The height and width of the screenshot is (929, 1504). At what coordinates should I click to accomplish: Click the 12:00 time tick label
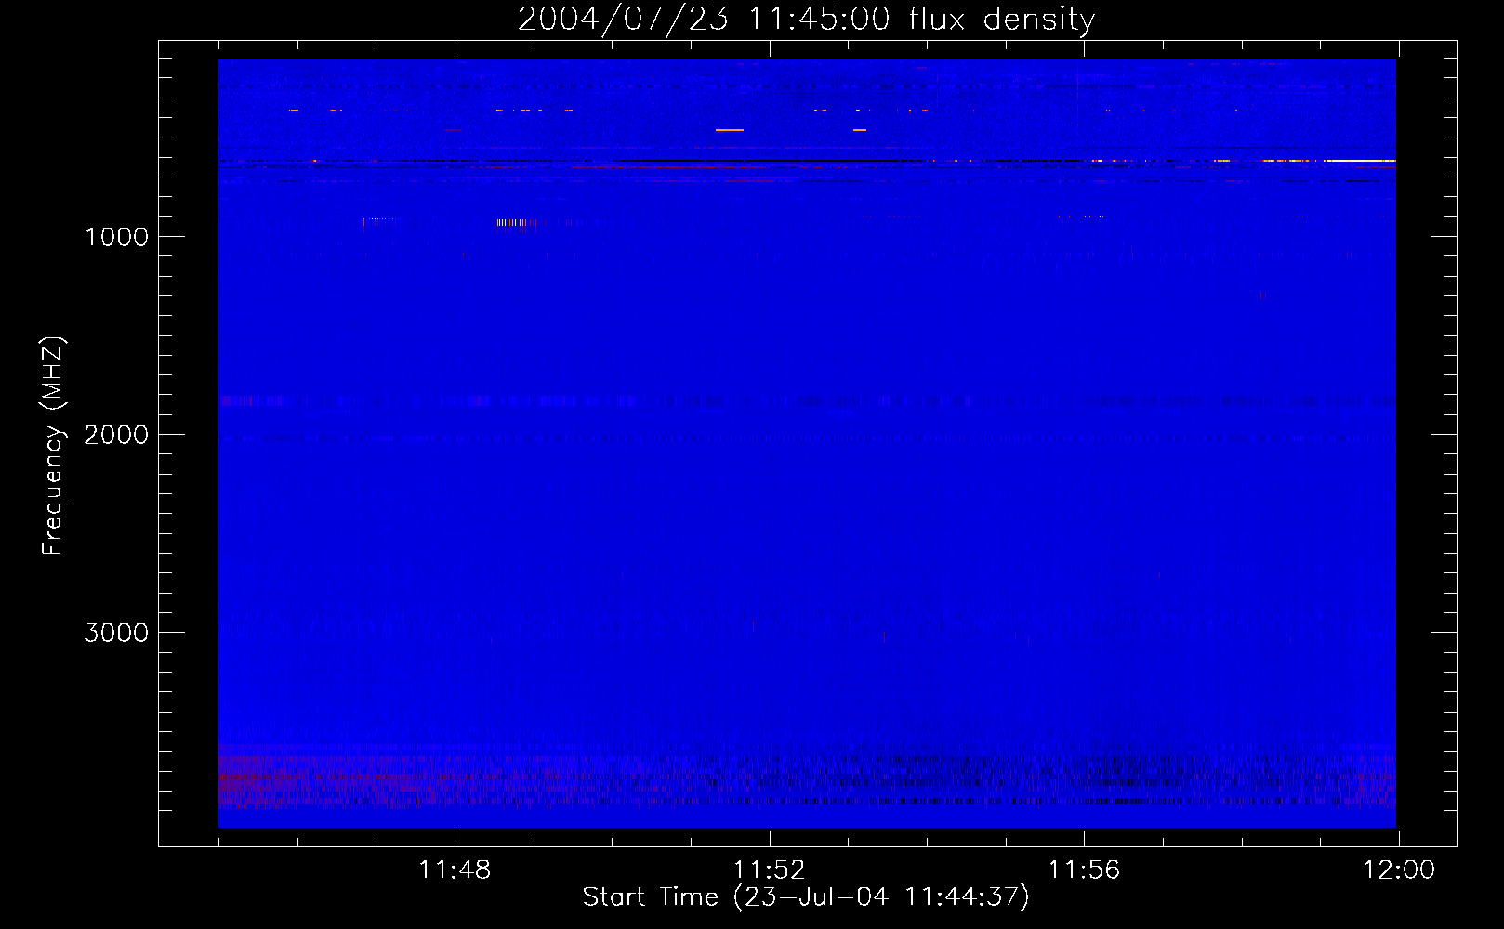pos(1398,870)
